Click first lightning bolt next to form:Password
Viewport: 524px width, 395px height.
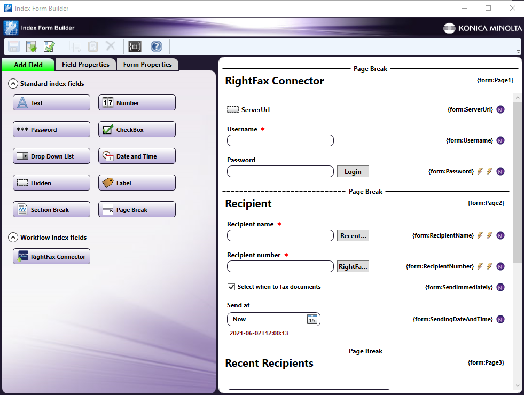480,171
